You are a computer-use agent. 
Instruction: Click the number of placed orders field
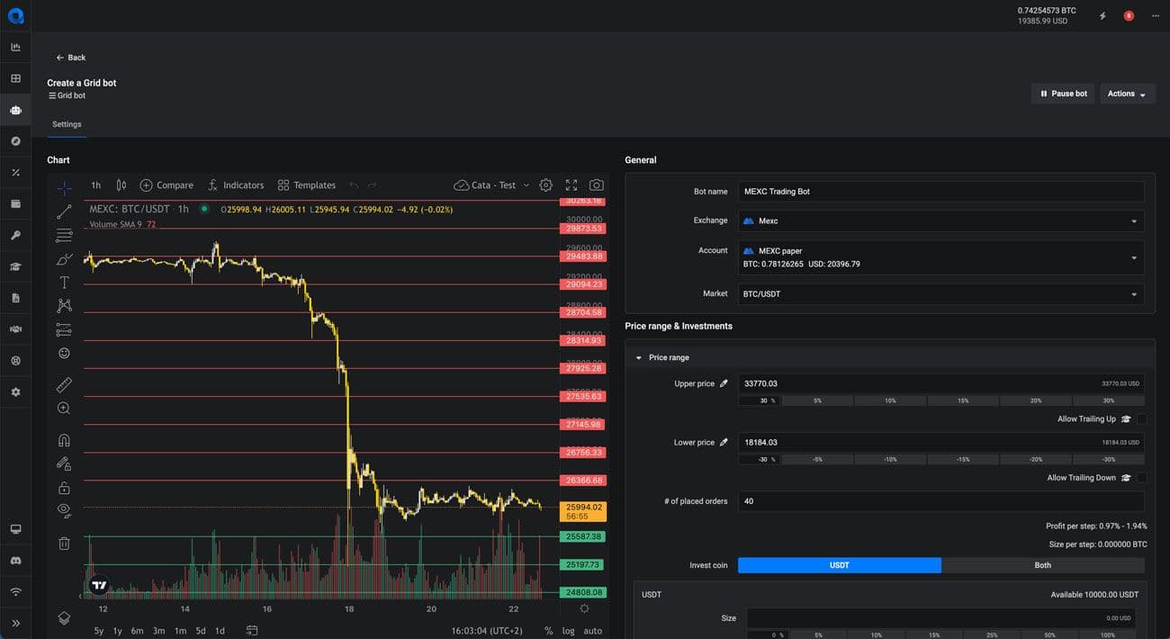click(x=940, y=501)
